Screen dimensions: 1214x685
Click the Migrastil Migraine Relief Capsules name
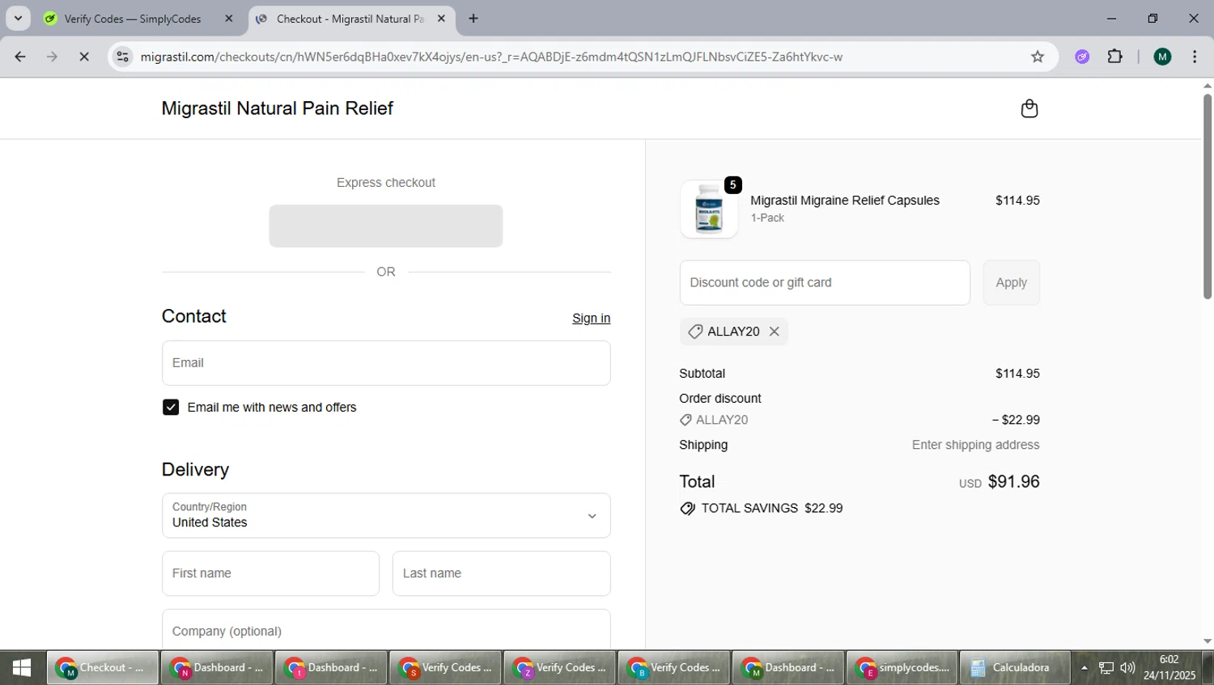(844, 201)
